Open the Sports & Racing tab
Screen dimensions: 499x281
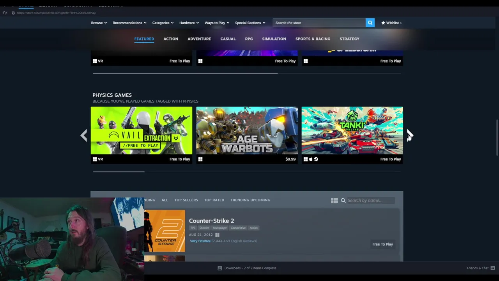point(313,39)
